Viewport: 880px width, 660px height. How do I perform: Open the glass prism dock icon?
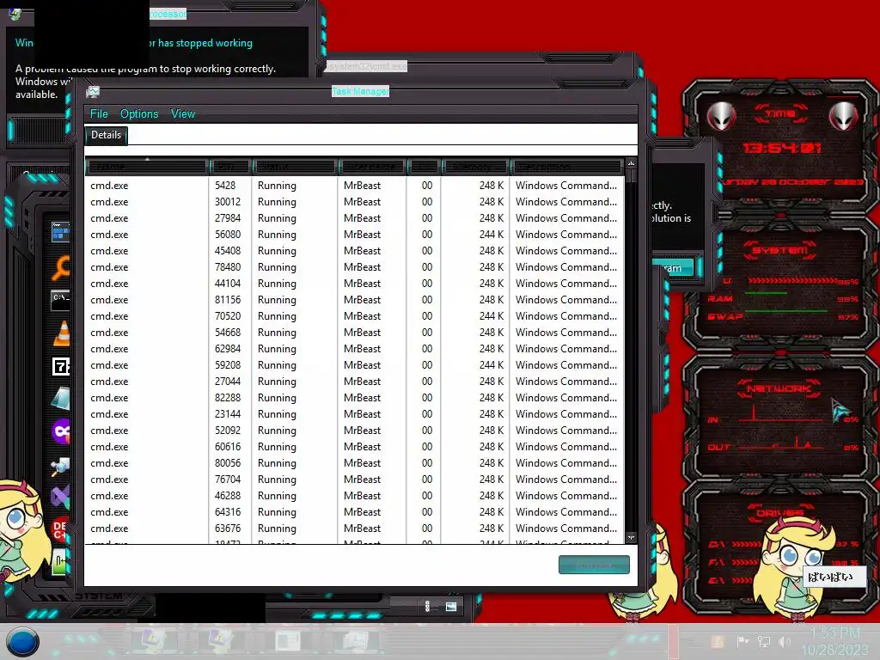pos(61,399)
